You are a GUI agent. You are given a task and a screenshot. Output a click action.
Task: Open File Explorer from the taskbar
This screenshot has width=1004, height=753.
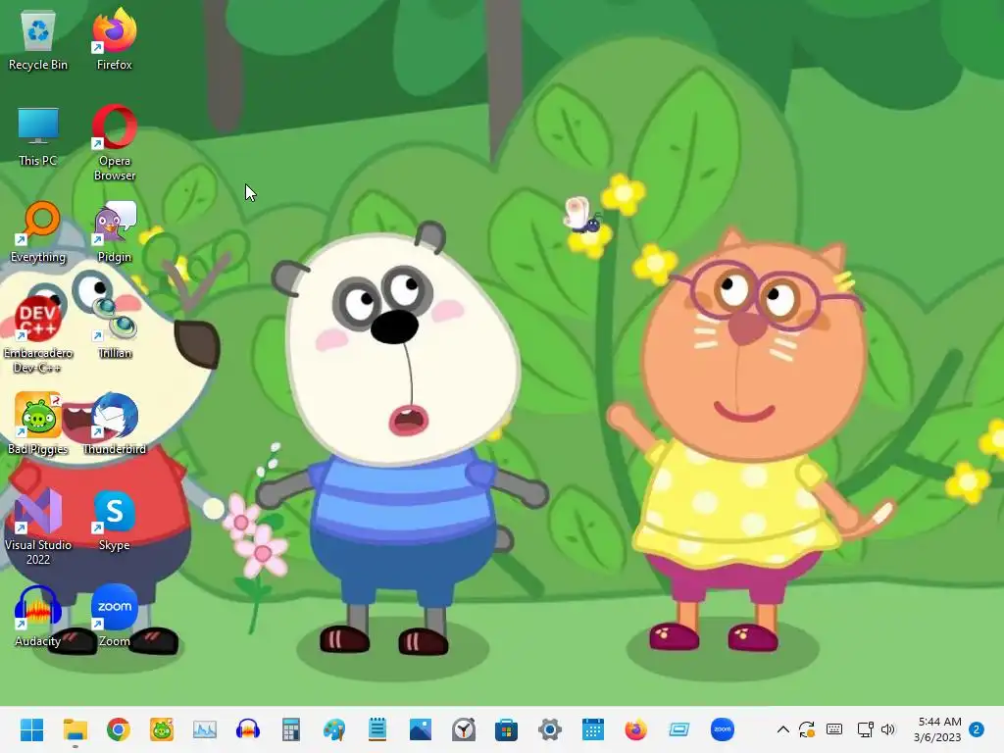pos(75,729)
